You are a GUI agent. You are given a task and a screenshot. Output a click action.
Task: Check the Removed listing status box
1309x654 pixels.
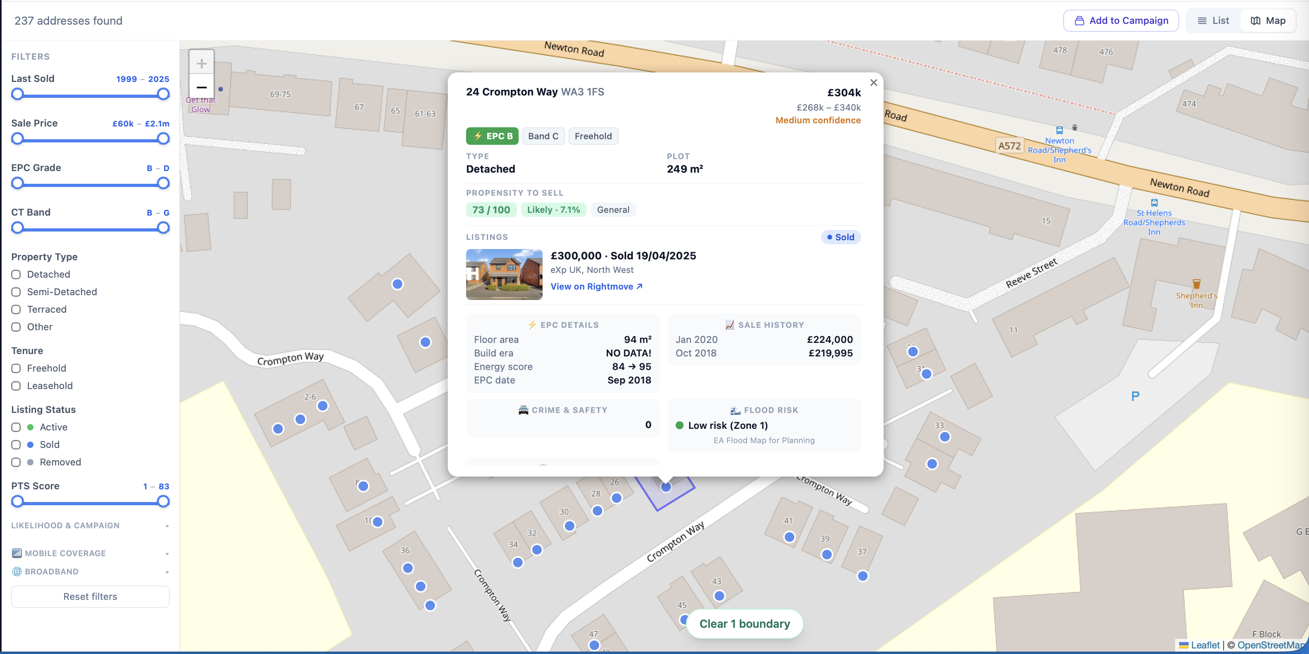pyautogui.click(x=16, y=462)
